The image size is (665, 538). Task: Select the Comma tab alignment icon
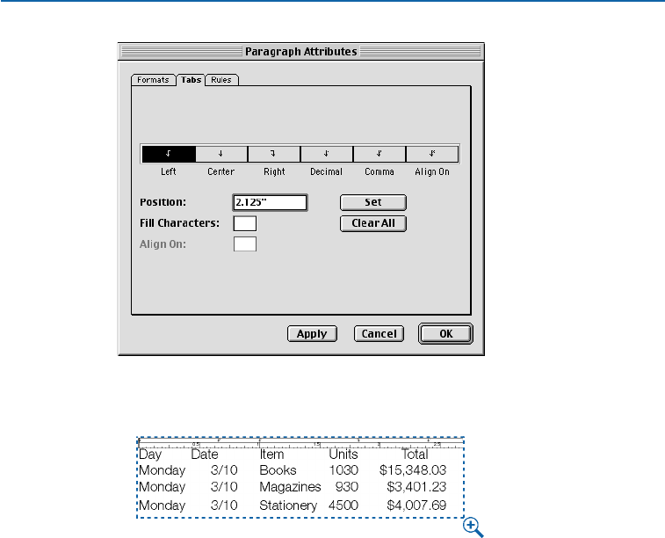(x=379, y=154)
